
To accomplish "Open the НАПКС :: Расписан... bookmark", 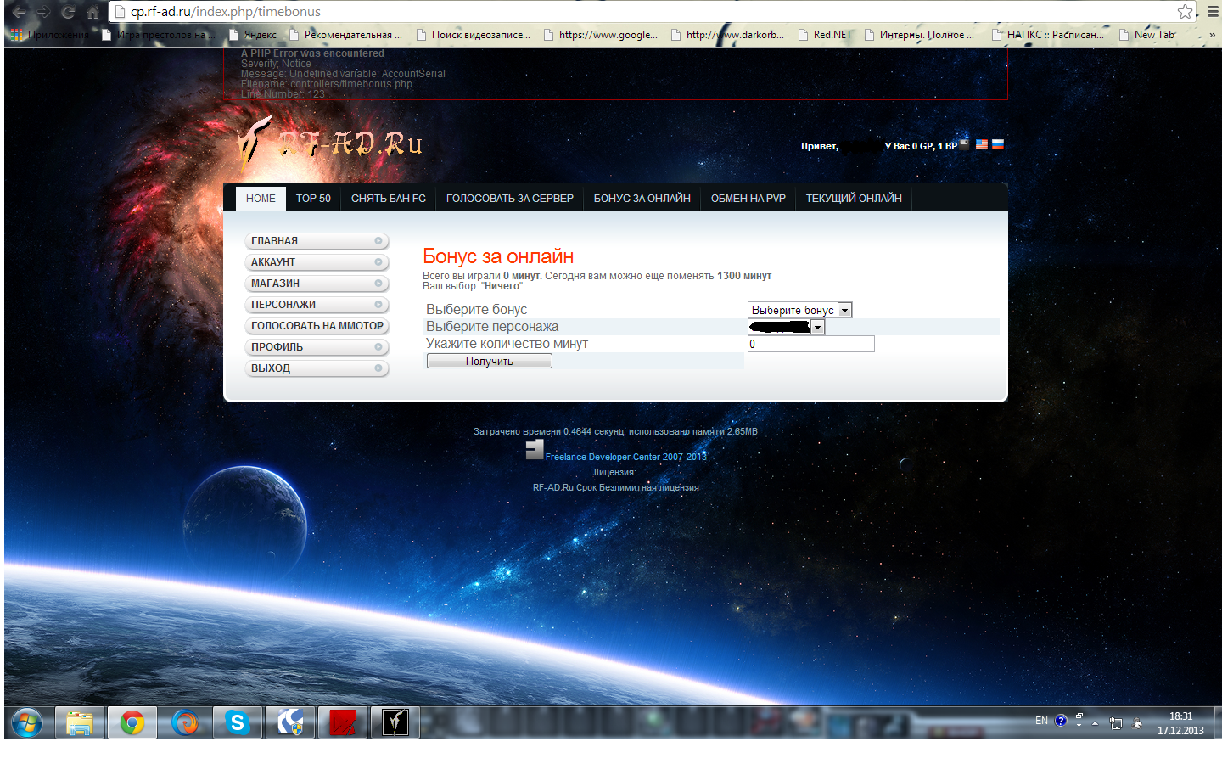I will pos(1048,35).
